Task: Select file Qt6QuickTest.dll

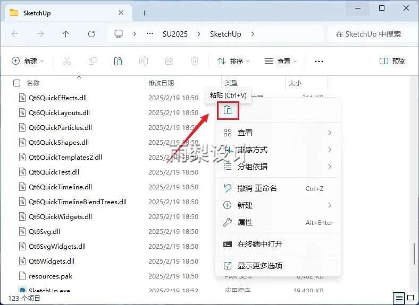Action: tap(54, 172)
